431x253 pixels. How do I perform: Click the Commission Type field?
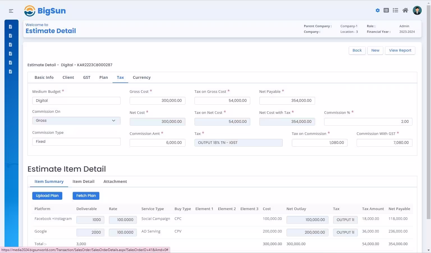pos(76,142)
